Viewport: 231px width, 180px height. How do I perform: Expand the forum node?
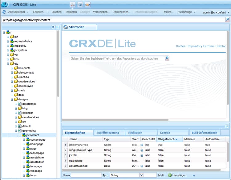[x=24, y=175]
